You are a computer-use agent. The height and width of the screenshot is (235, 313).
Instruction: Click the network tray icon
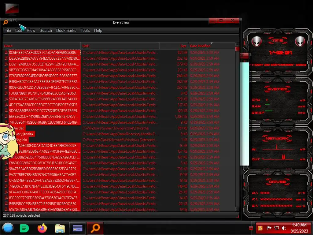(x=277, y=228)
